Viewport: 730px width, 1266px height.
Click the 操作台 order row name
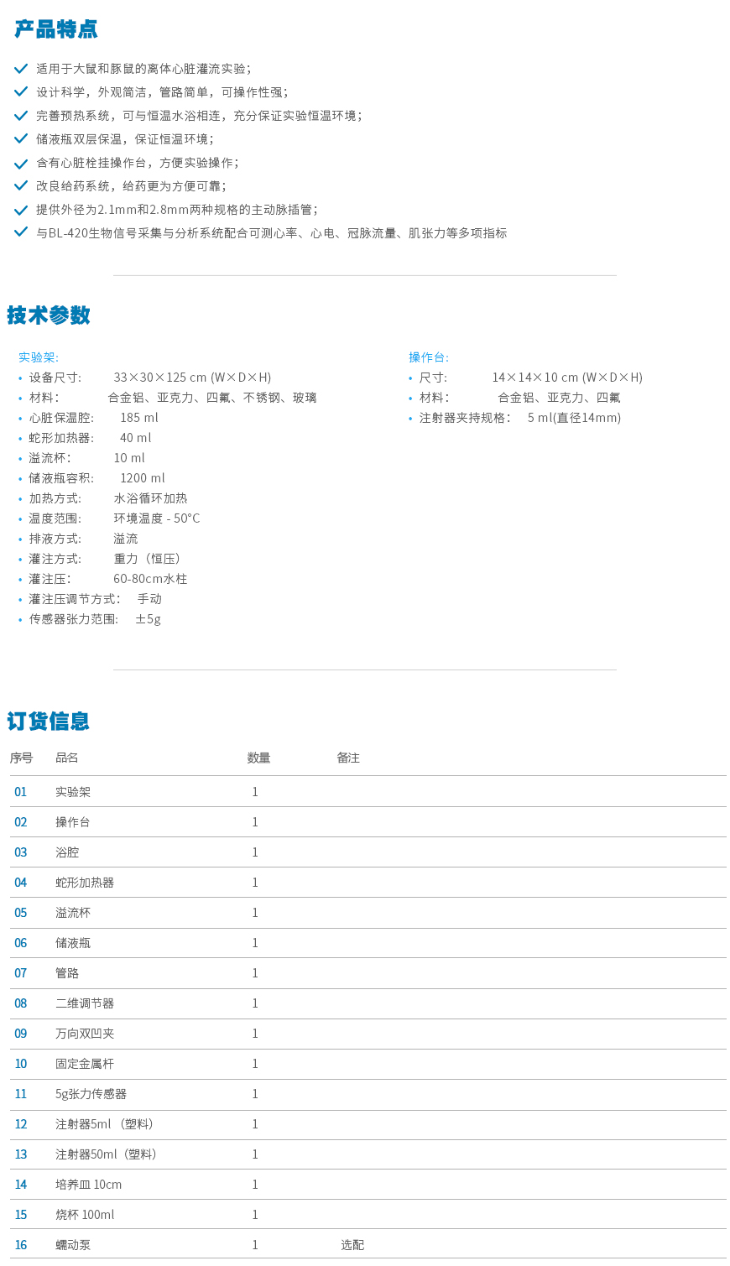(73, 822)
